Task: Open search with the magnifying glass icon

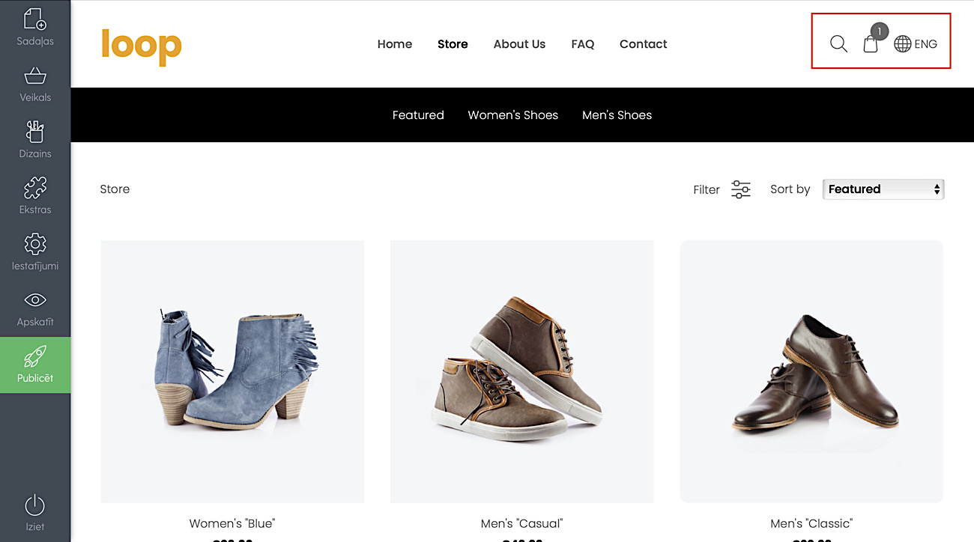Action: coord(838,44)
